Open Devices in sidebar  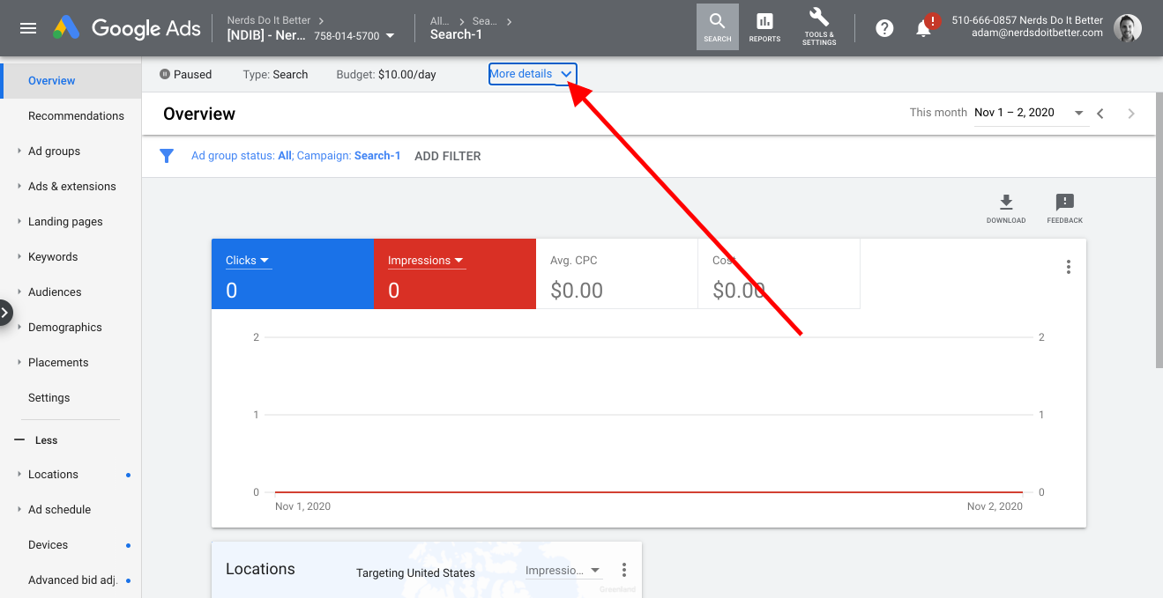point(48,544)
